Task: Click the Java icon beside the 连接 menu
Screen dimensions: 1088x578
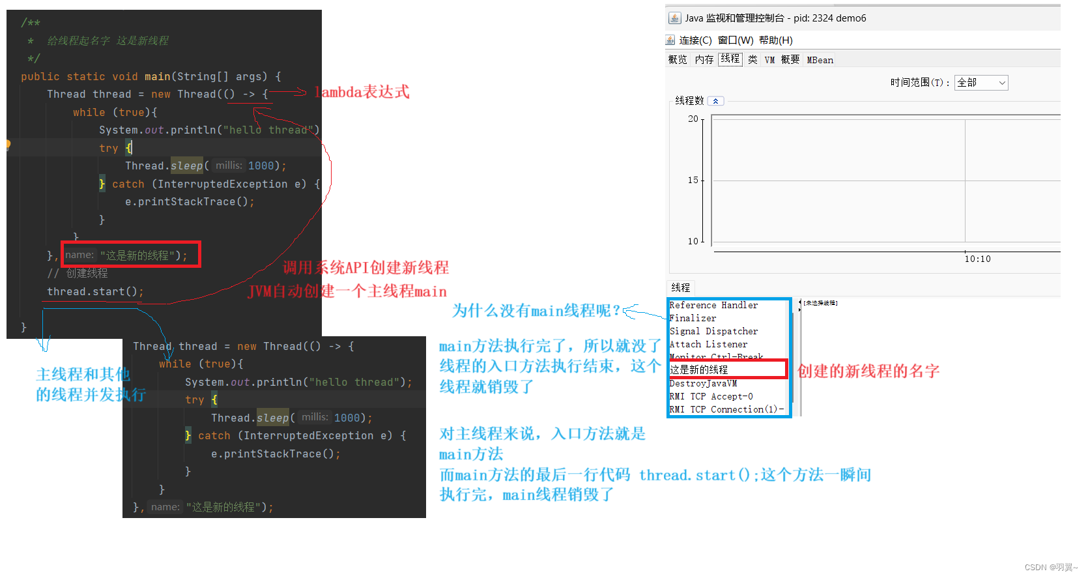Action: 670,40
